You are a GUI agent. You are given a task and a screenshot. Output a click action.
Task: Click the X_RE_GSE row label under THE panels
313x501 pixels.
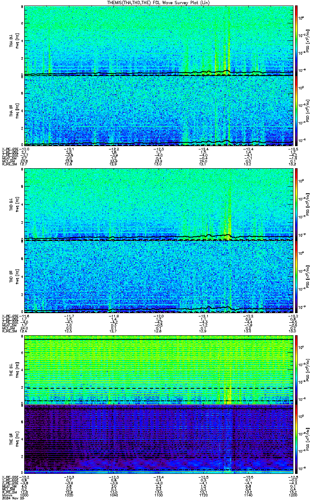(10, 477)
